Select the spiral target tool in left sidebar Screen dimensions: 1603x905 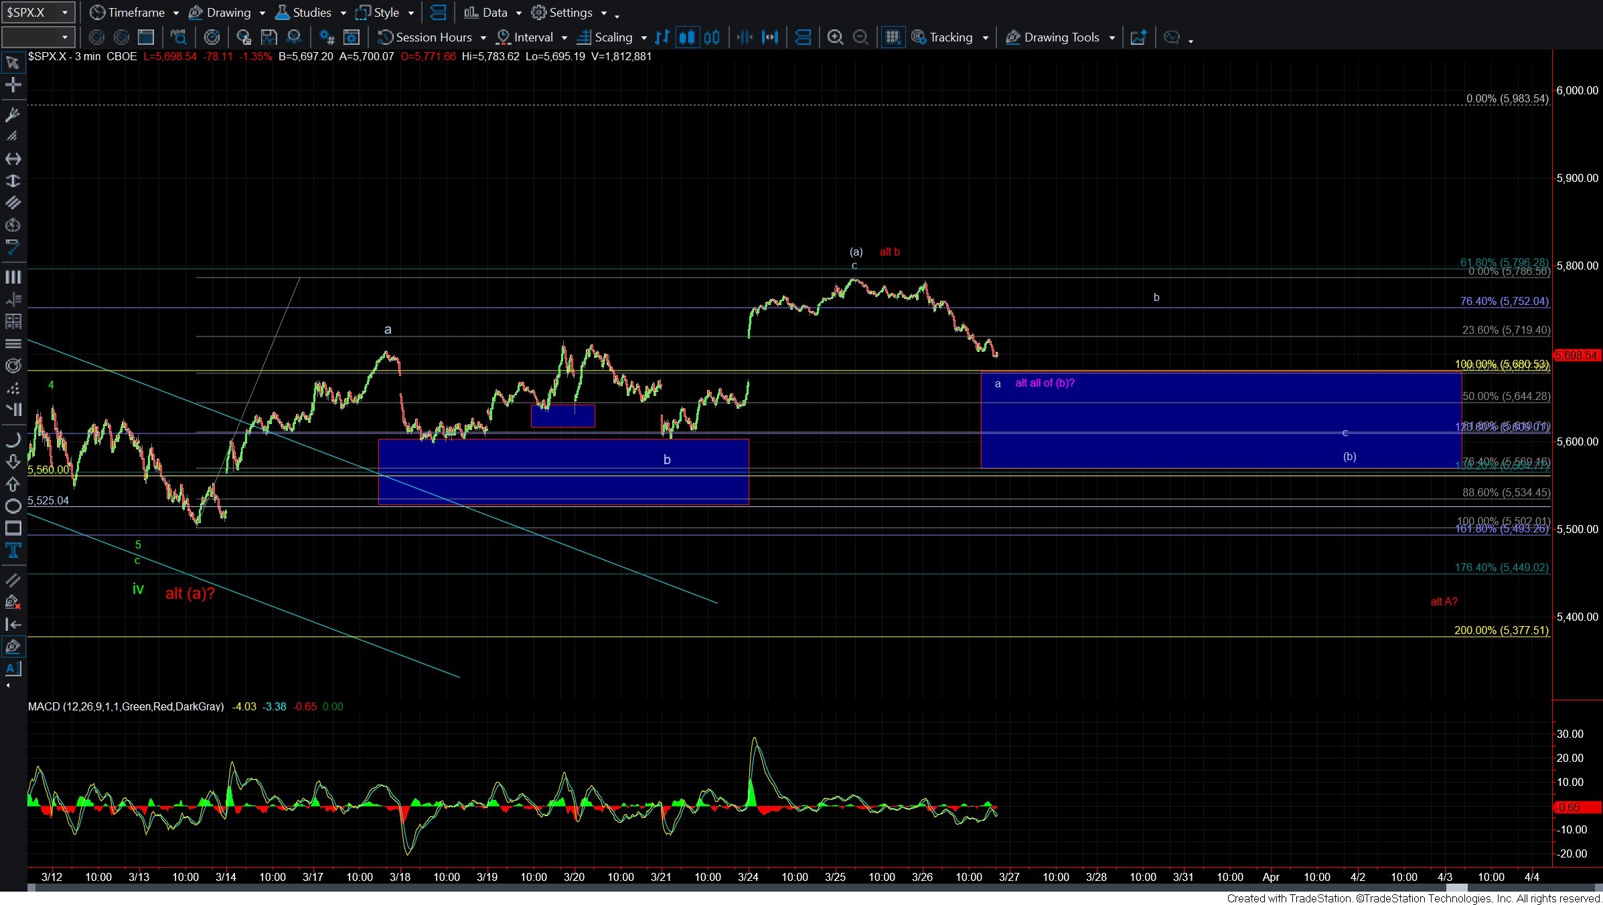click(13, 366)
